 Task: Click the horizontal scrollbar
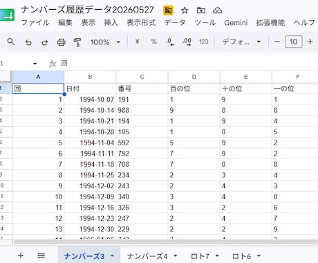click(166, 242)
